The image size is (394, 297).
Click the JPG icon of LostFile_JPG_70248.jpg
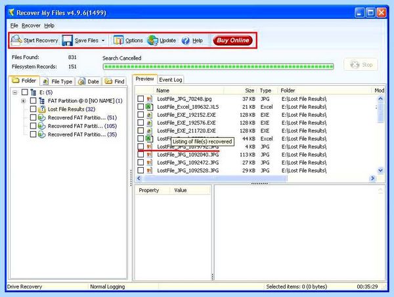click(x=150, y=99)
